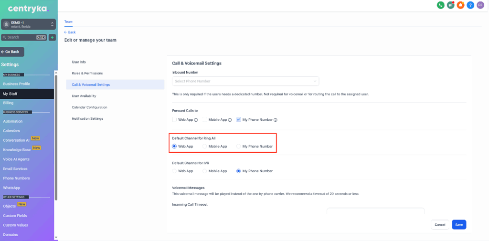Check Web App under Forward Calls to
This screenshot has height=241, width=489.
click(x=175, y=120)
